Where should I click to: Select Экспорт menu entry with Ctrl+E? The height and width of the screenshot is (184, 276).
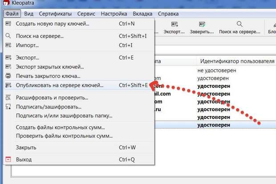coord(79,58)
